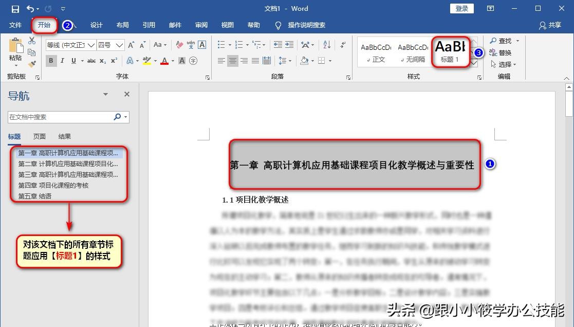Click the Save icon in title bar
This screenshot has height=327, width=574.
(15, 9)
